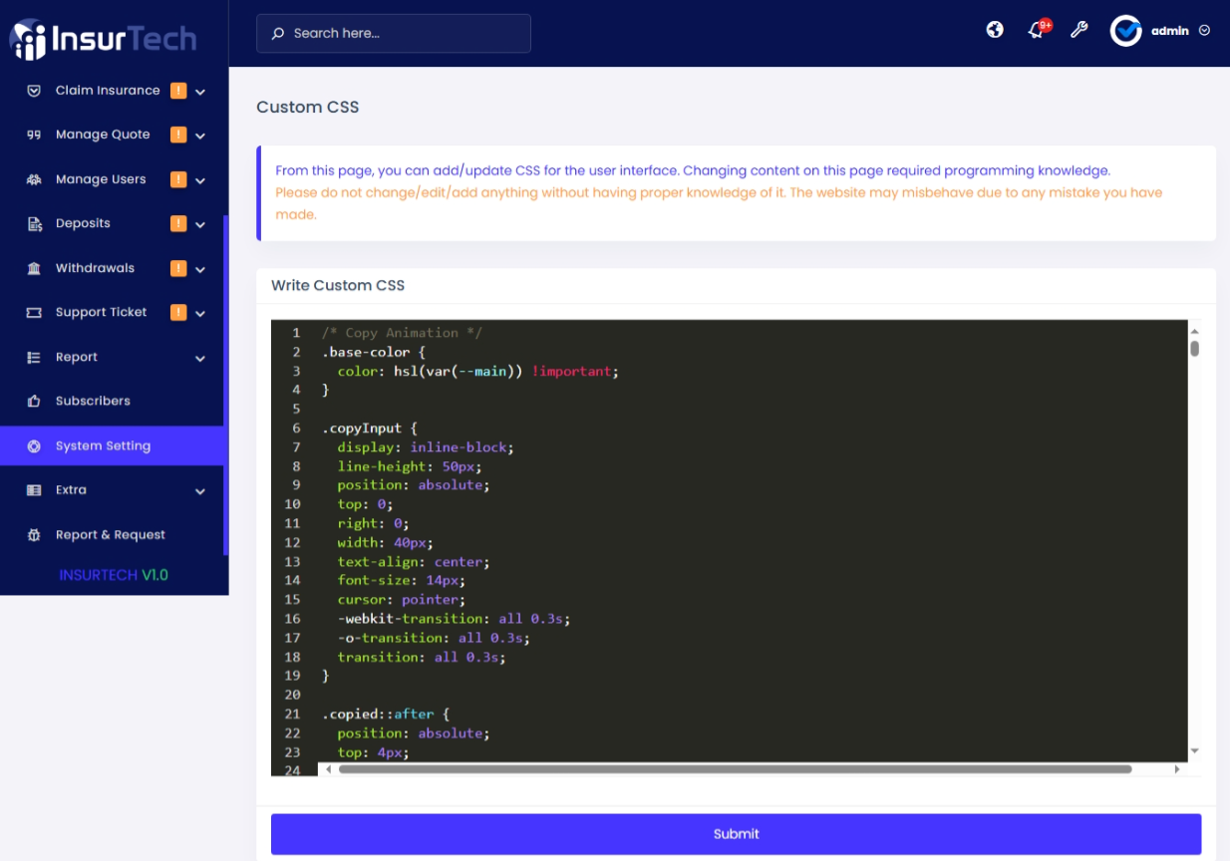Open the globe icon in header

coord(995,30)
